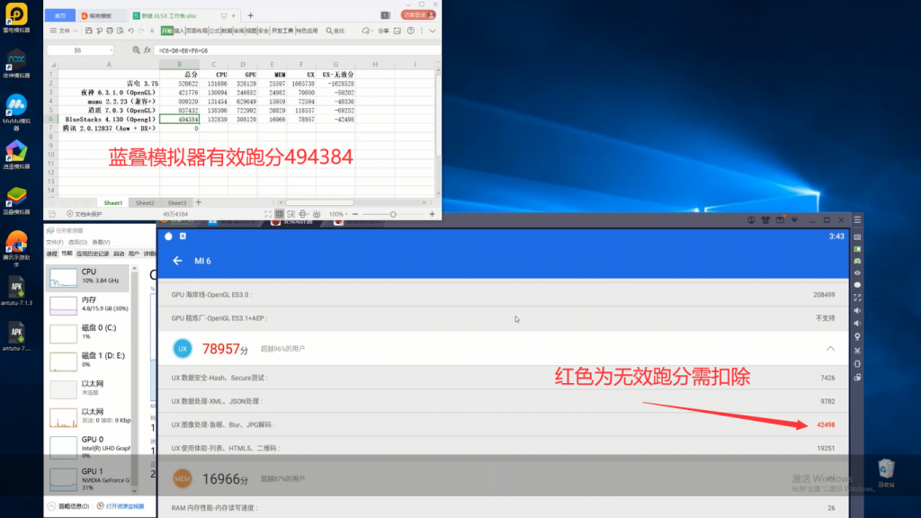Click the BlueStacks sidebar multi-instance icon
The image size is (921, 518).
click(857, 378)
